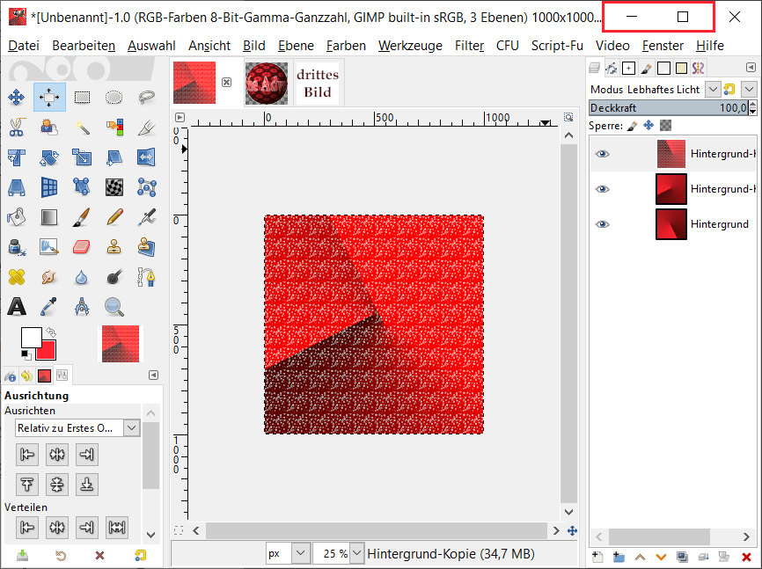Image resolution: width=762 pixels, height=569 pixels.
Task: Hide the middle Hintergrund-Kopie layer
Action: pyautogui.click(x=602, y=189)
